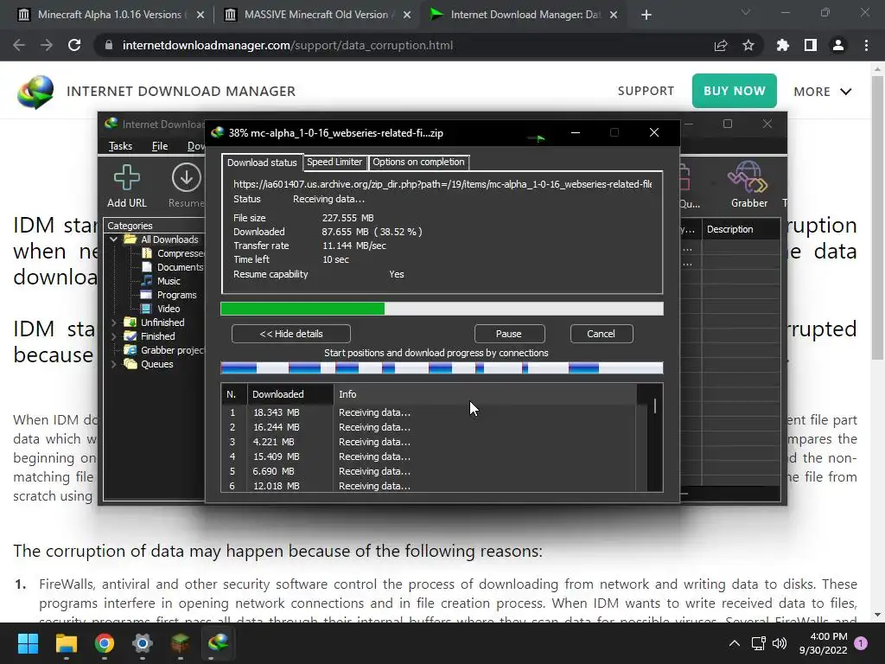Open the File menu in IDM
This screenshot has width=885, height=664.
(160, 146)
